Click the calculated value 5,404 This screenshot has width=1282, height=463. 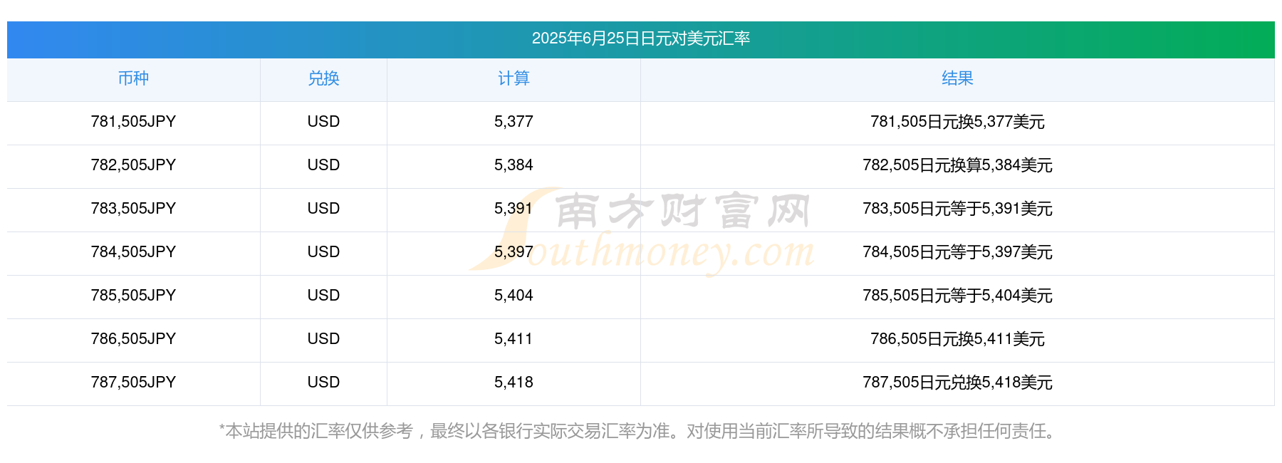[x=514, y=296]
